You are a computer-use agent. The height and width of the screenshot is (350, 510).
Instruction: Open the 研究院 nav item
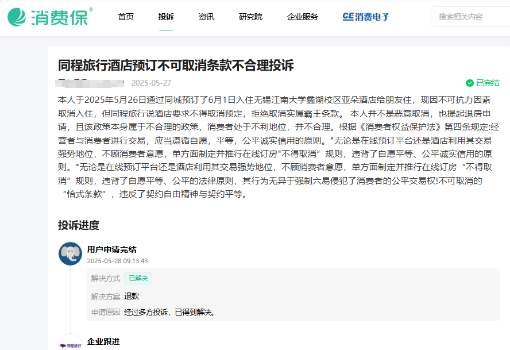[x=250, y=17]
